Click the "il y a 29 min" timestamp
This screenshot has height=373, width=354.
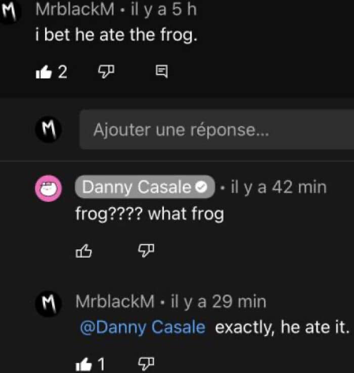pyautogui.click(x=218, y=302)
